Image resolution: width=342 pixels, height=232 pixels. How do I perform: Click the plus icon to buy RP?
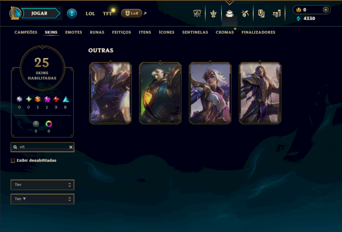click(326, 10)
